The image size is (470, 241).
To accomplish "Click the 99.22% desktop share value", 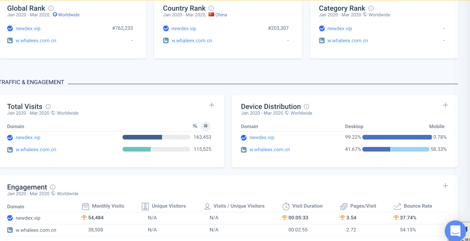I will (x=353, y=137).
